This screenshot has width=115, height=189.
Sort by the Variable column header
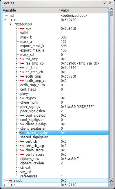click(x=31, y=10)
